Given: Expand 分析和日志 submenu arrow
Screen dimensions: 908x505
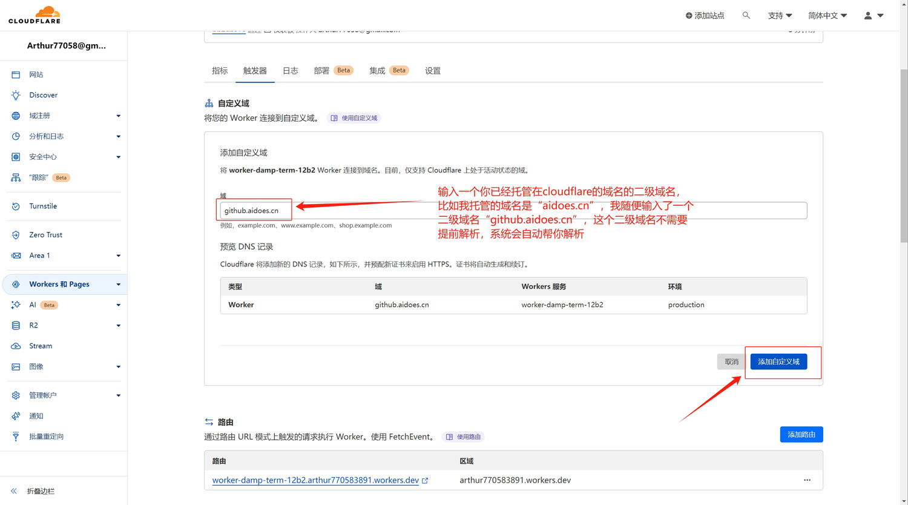Looking at the screenshot, I should pos(118,136).
